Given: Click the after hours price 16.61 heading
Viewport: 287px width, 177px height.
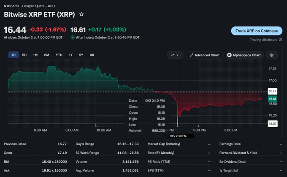Looking at the screenshot, I should point(78,30).
